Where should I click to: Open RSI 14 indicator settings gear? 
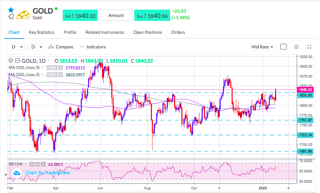(37, 164)
